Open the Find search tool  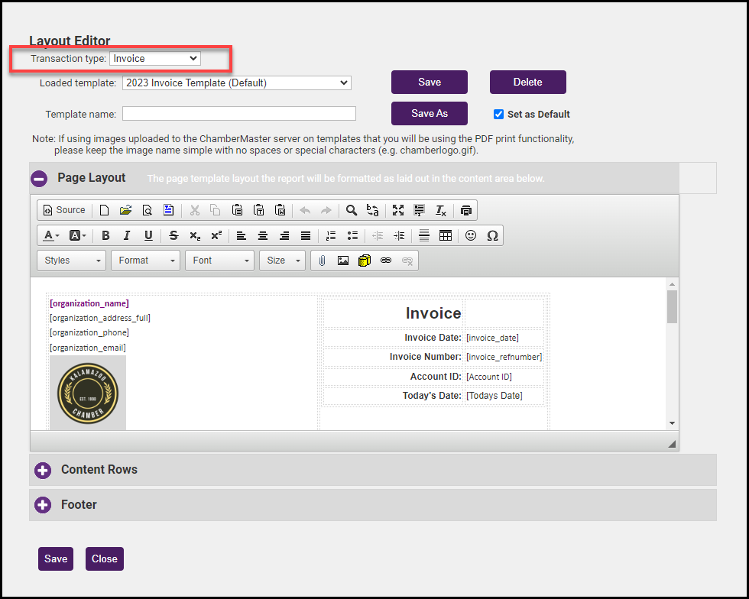pos(352,210)
